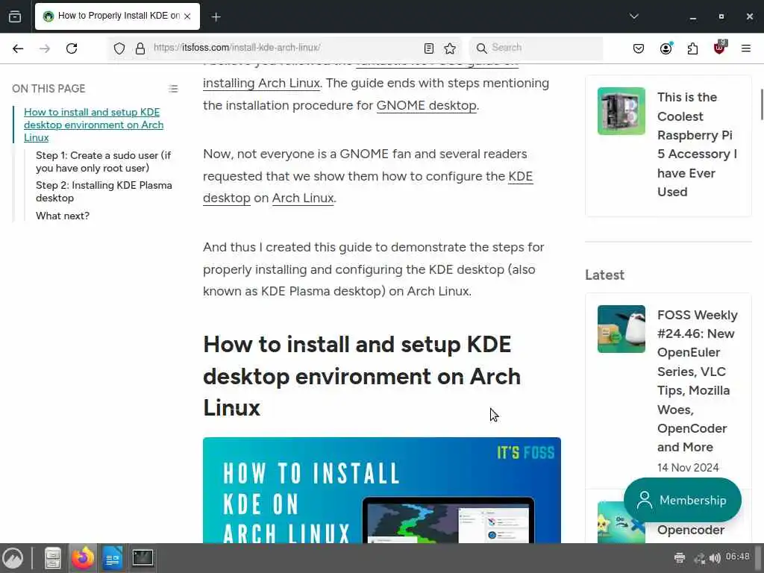
Task: Open the uBlock Origin extension popup
Action: pyautogui.click(x=720, y=48)
